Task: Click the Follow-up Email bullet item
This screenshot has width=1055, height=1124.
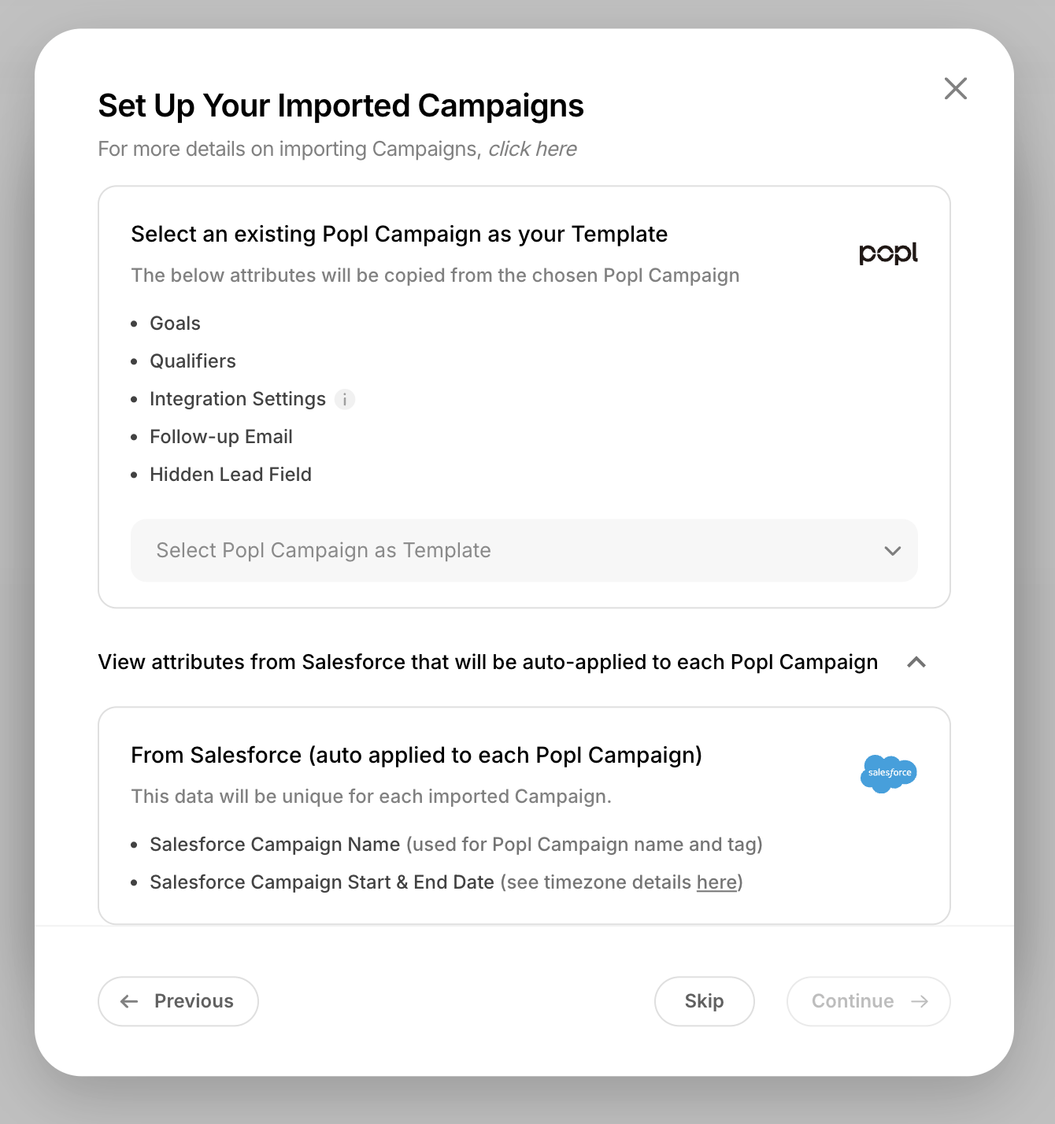Action: click(x=221, y=437)
